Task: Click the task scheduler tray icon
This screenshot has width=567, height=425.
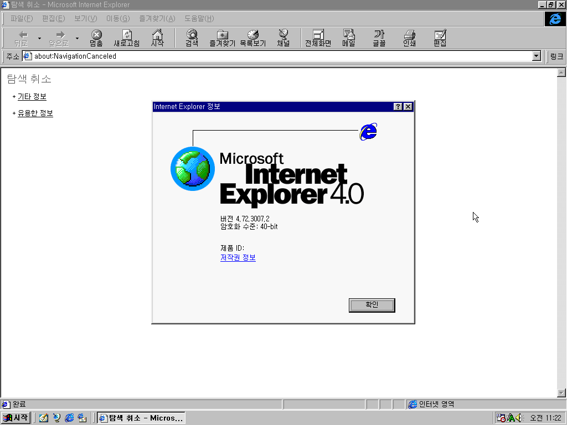Action: click(x=501, y=418)
